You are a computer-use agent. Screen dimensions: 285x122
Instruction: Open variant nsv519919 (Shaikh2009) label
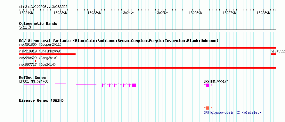(x=40, y=51)
